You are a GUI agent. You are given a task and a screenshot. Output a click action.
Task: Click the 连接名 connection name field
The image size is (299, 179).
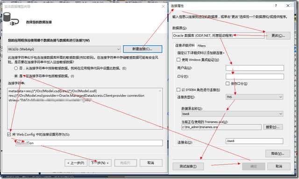(x=254, y=141)
